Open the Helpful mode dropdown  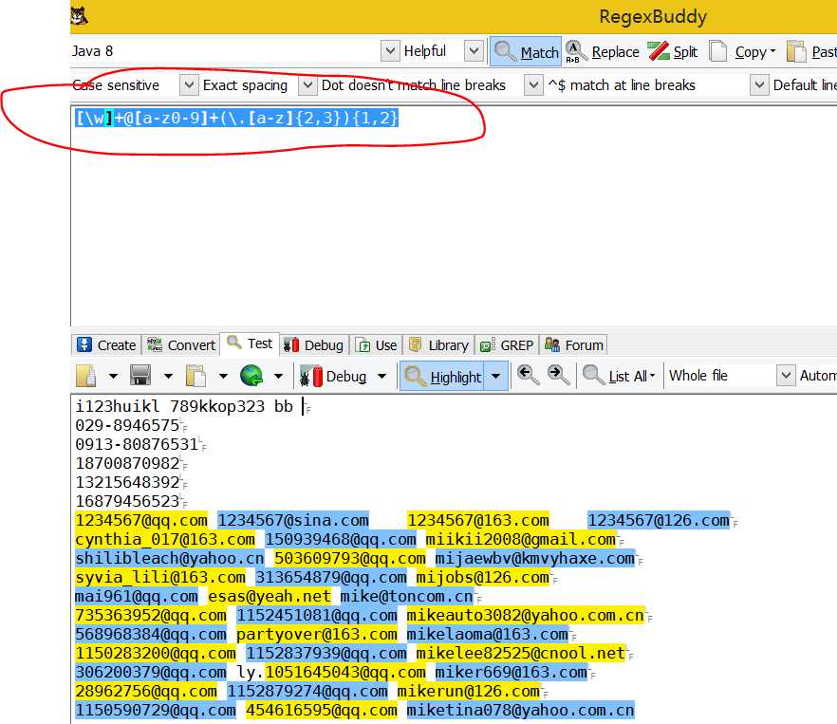tap(474, 51)
